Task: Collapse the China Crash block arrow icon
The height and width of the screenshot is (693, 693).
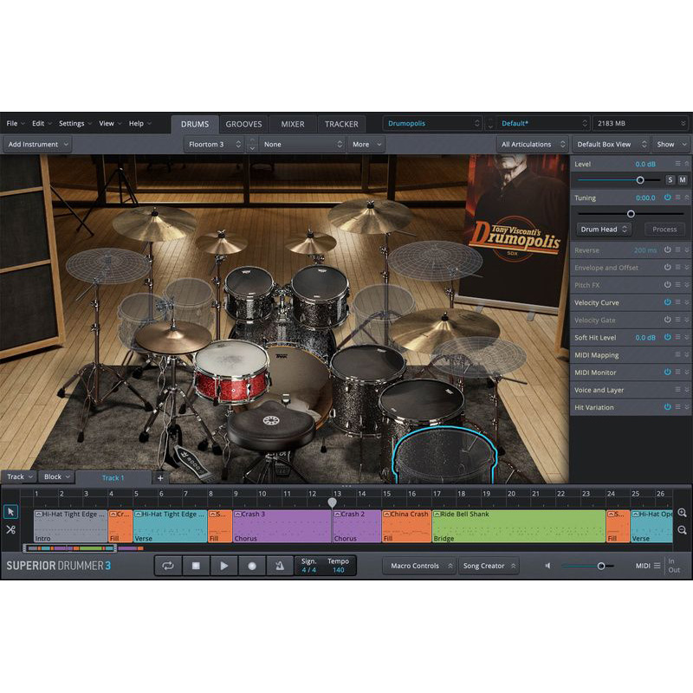Action: click(386, 514)
